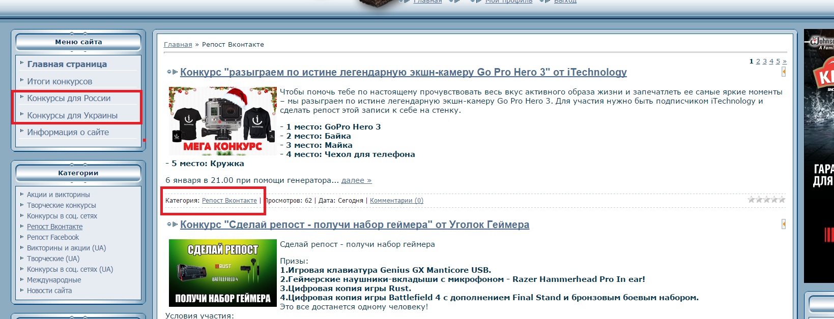The height and width of the screenshot is (319, 834).
Task: Open the Акции и викторины category
Action: 59,195
